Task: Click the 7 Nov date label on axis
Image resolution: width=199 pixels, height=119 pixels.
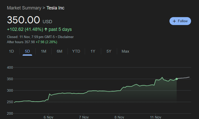Action: click(x=84, y=117)
